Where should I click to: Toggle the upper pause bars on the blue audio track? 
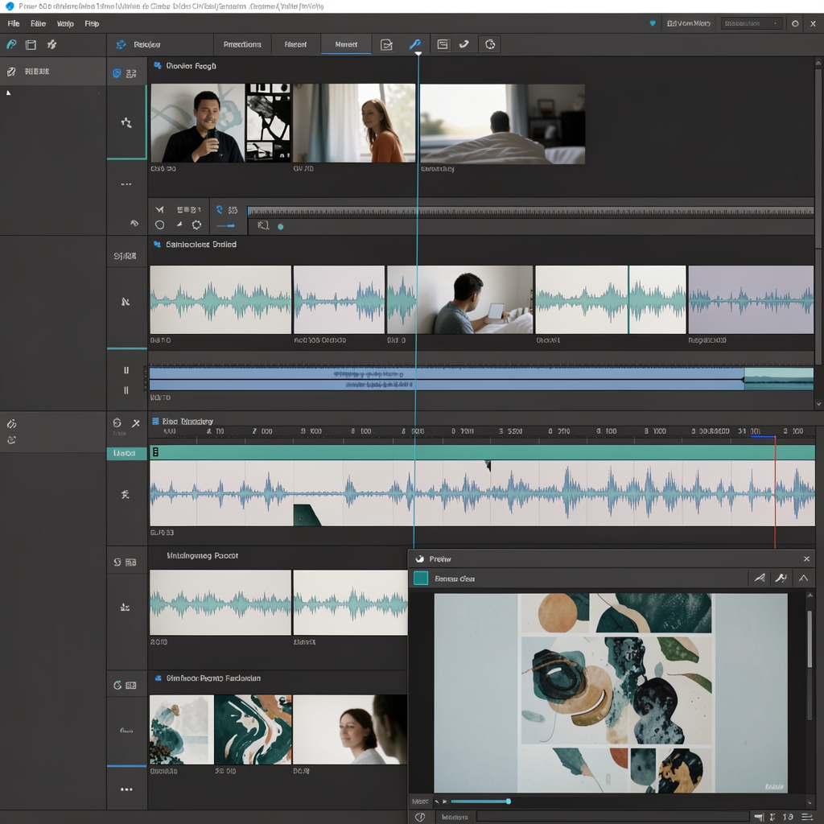coord(126,370)
